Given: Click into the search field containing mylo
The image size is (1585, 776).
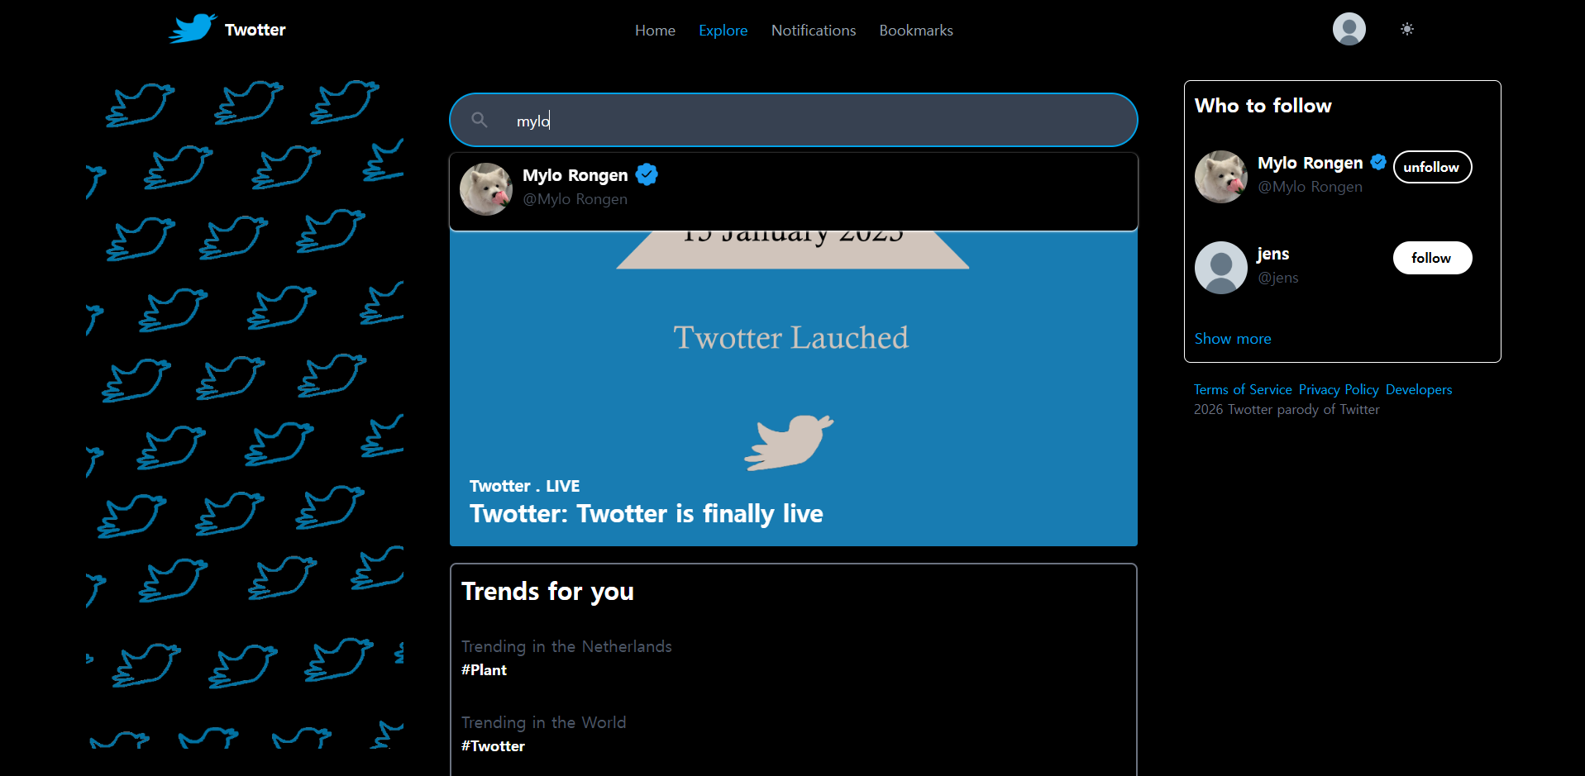Looking at the screenshot, I should pyautogui.click(x=810, y=121).
